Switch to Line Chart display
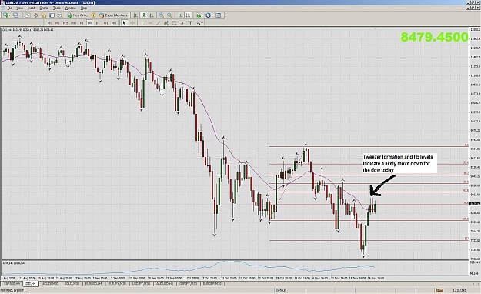The height and width of the screenshot is (294, 481). click(152, 15)
